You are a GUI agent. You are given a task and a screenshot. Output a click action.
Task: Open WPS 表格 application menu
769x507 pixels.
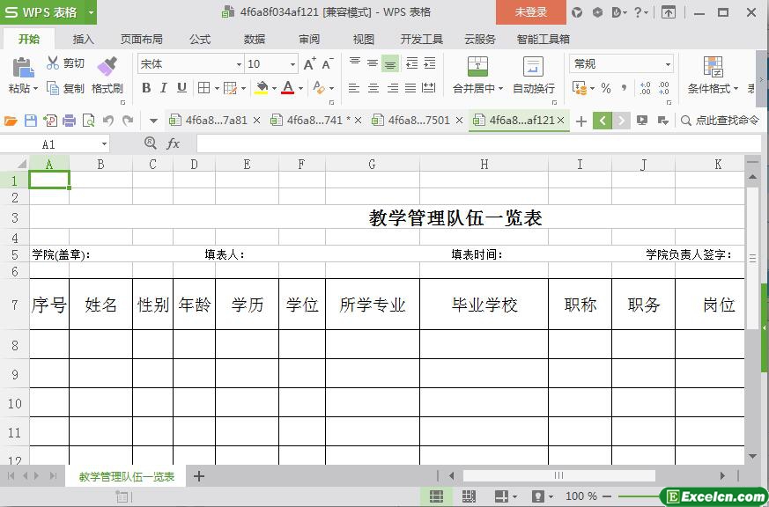tap(48, 12)
